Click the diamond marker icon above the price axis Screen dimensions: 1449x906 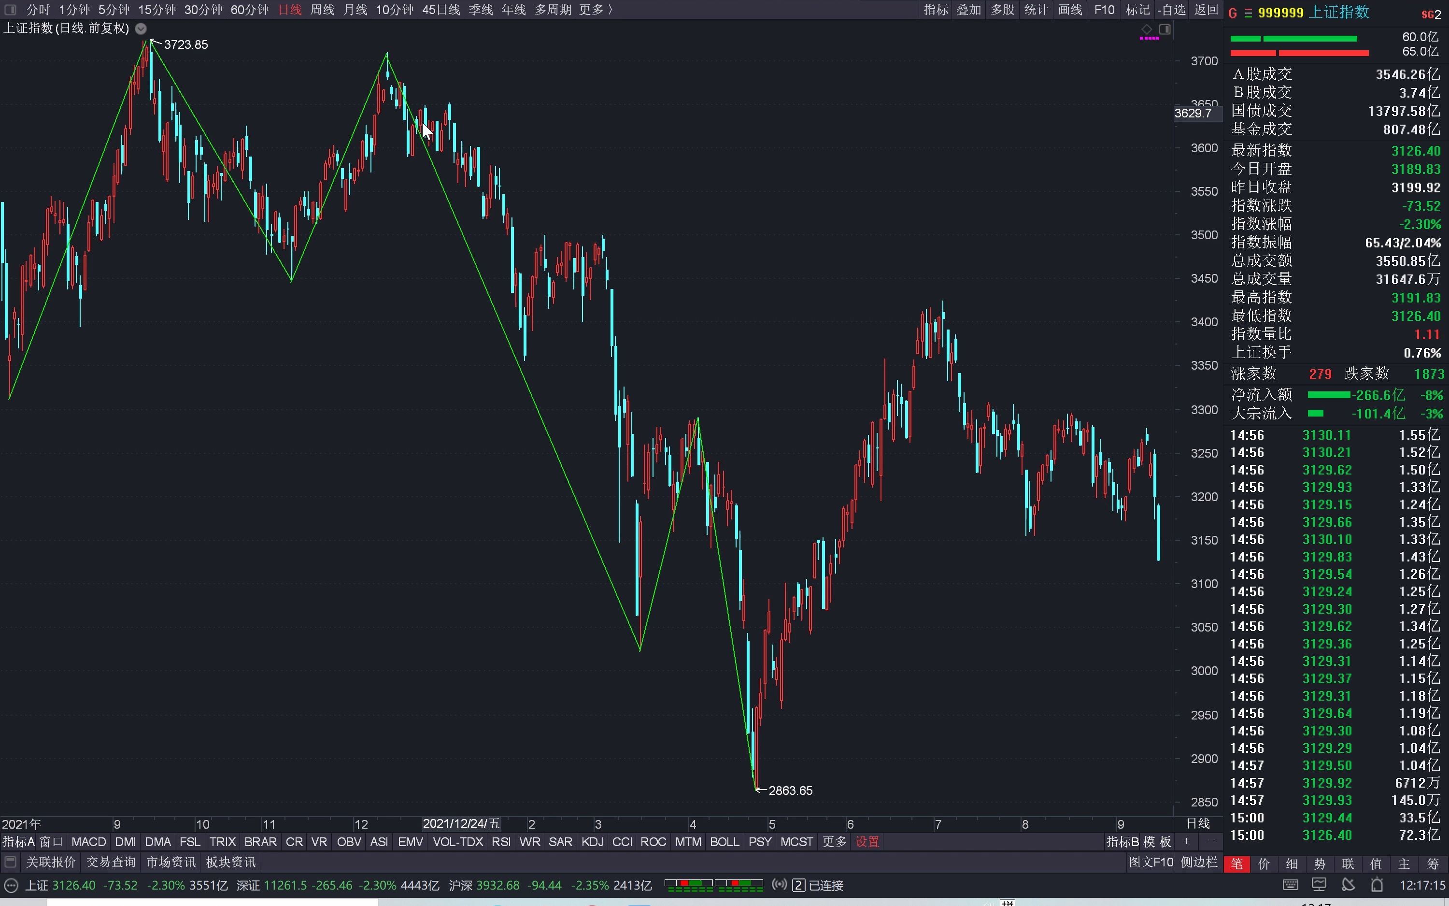[x=1147, y=29]
